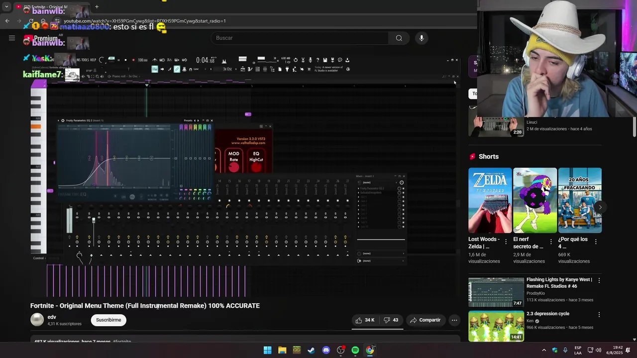Click the Buscar search field
This screenshot has width=637, height=358.
pyautogui.click(x=303, y=38)
